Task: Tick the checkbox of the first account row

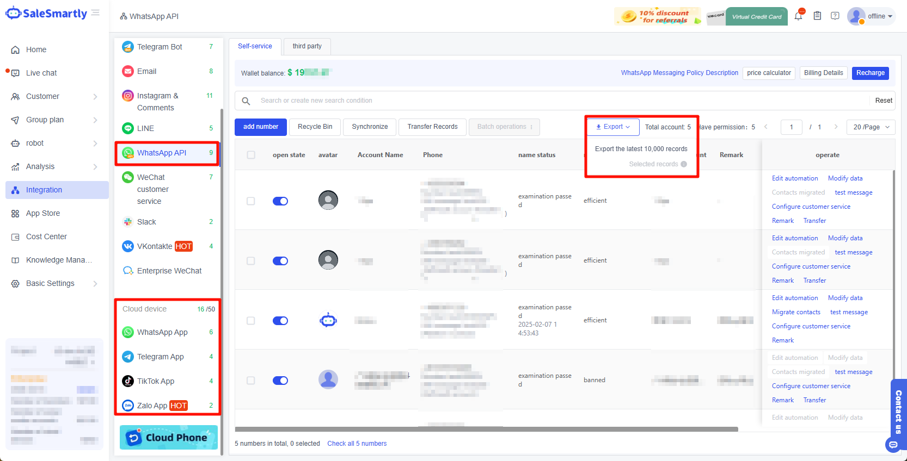Action: (x=251, y=201)
